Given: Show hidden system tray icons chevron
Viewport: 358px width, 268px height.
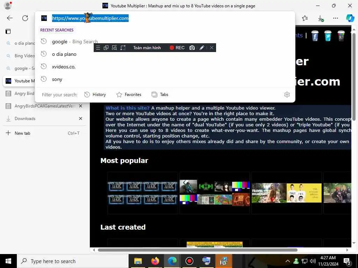Looking at the screenshot, I should [x=288, y=261].
